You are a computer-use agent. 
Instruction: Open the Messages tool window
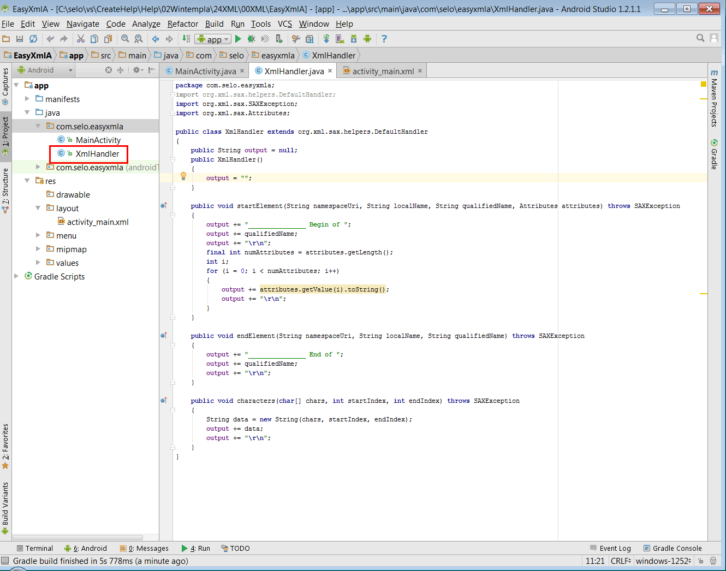(x=145, y=549)
